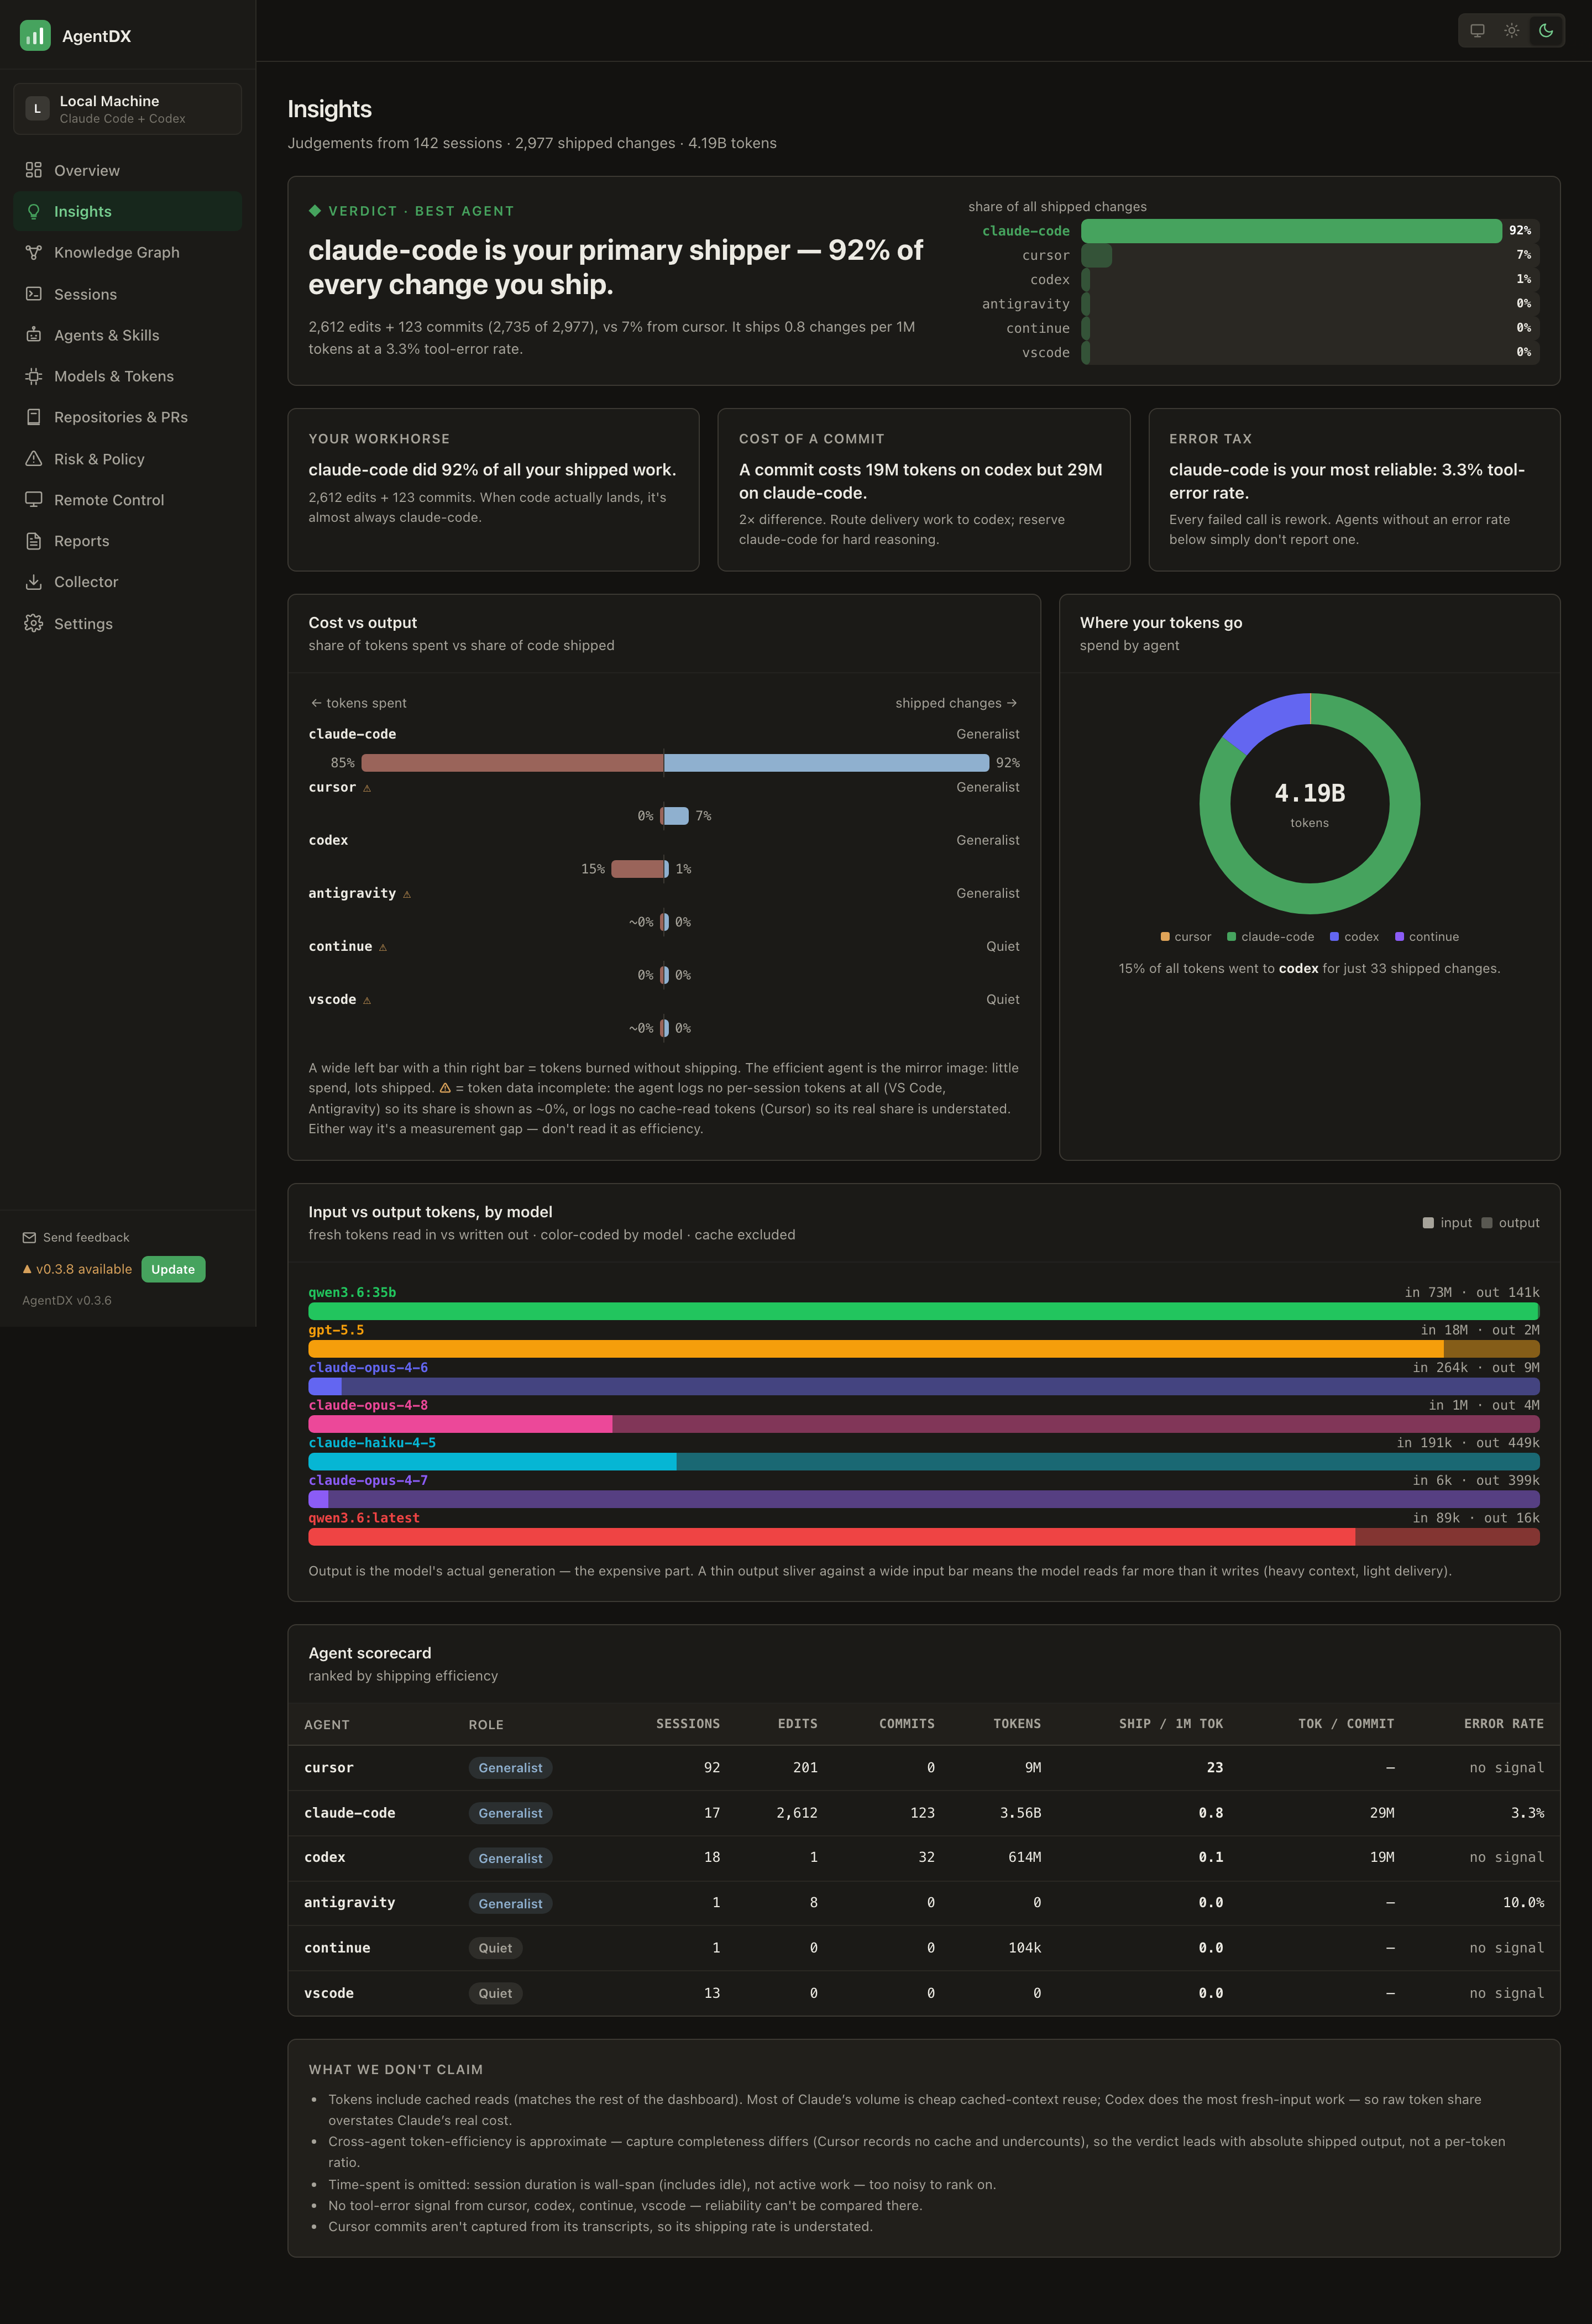
Task: Click the Settings gear icon
Action: 34,623
